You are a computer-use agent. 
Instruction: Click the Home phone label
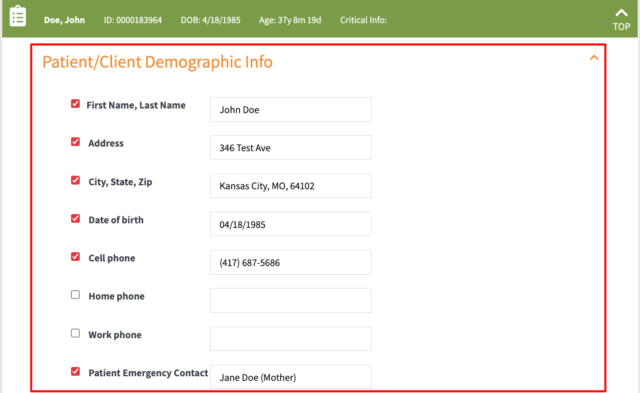116,297
